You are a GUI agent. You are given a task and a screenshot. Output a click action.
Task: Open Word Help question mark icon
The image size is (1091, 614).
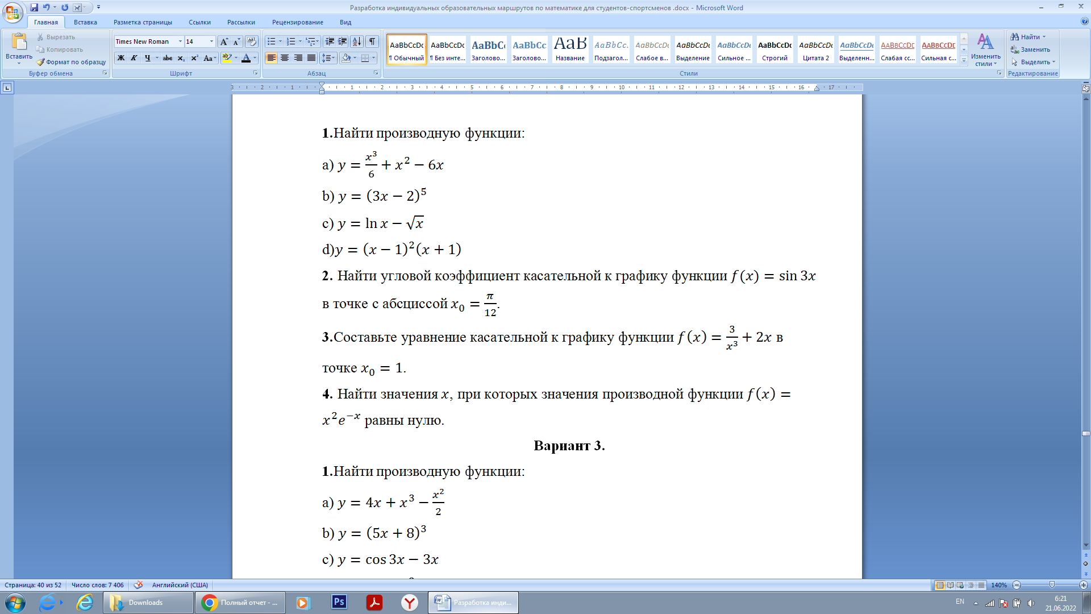pos(1085,22)
